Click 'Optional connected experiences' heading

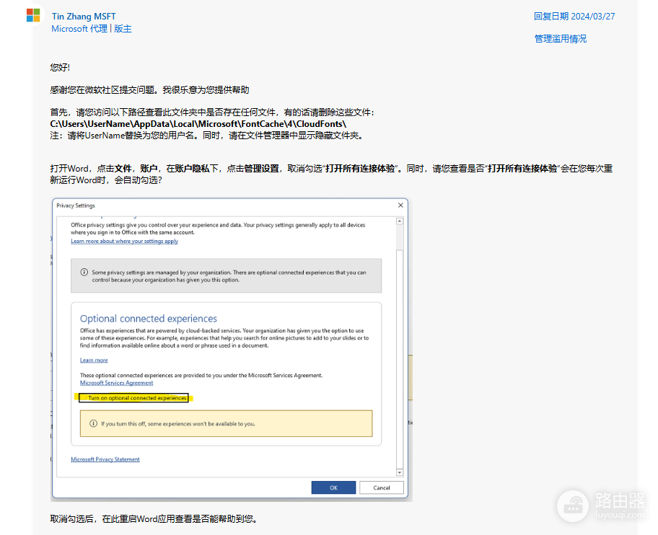[149, 319]
